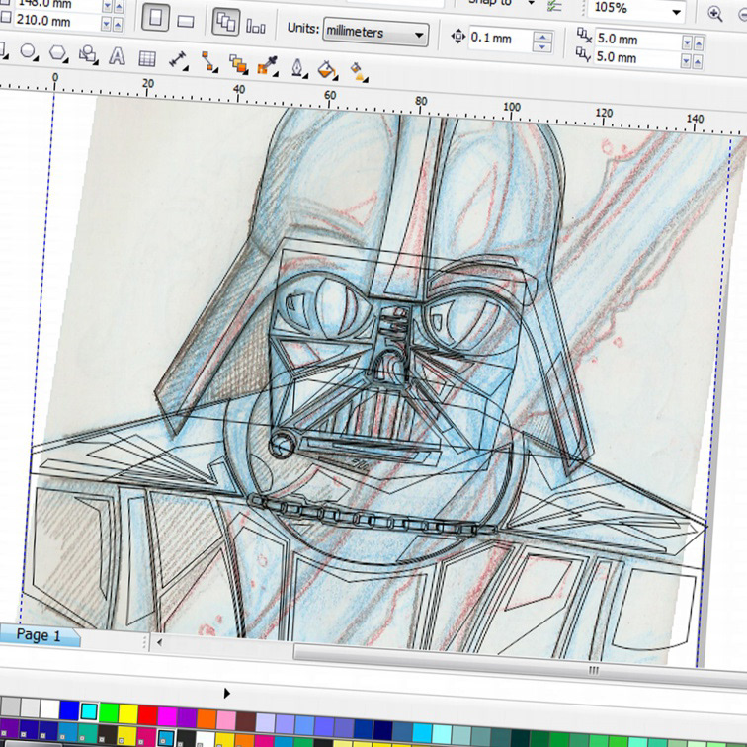
Task: Click the 0.1 mm nudge field
Action: (x=500, y=39)
